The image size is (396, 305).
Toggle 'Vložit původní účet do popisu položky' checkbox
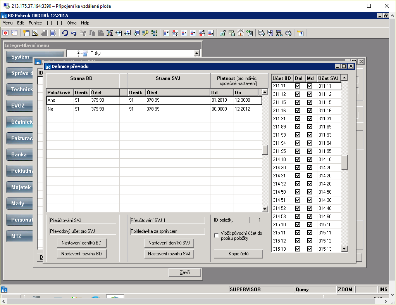216,236
